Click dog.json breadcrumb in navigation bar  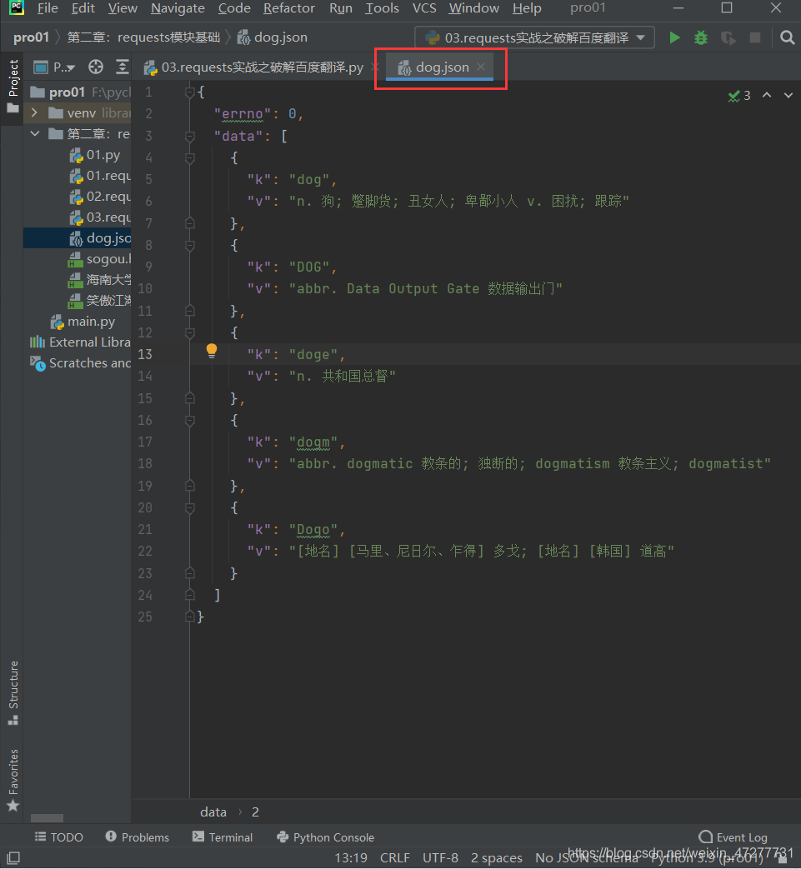click(x=273, y=37)
